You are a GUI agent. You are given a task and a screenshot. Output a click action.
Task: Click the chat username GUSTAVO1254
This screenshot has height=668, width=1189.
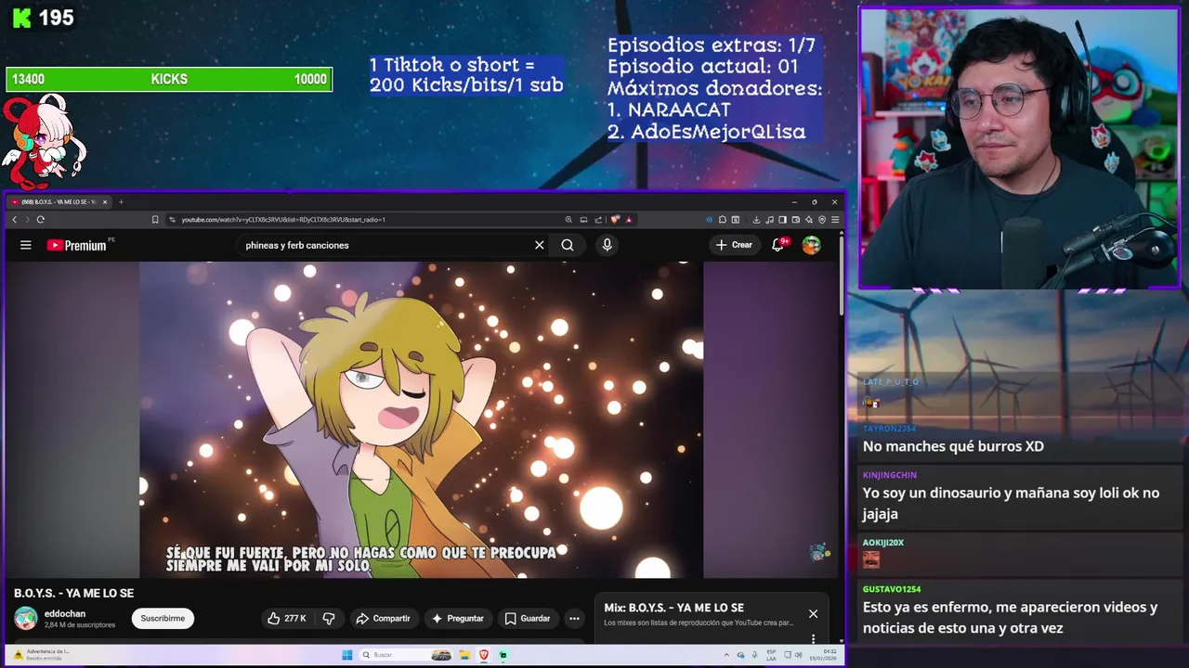click(890, 589)
